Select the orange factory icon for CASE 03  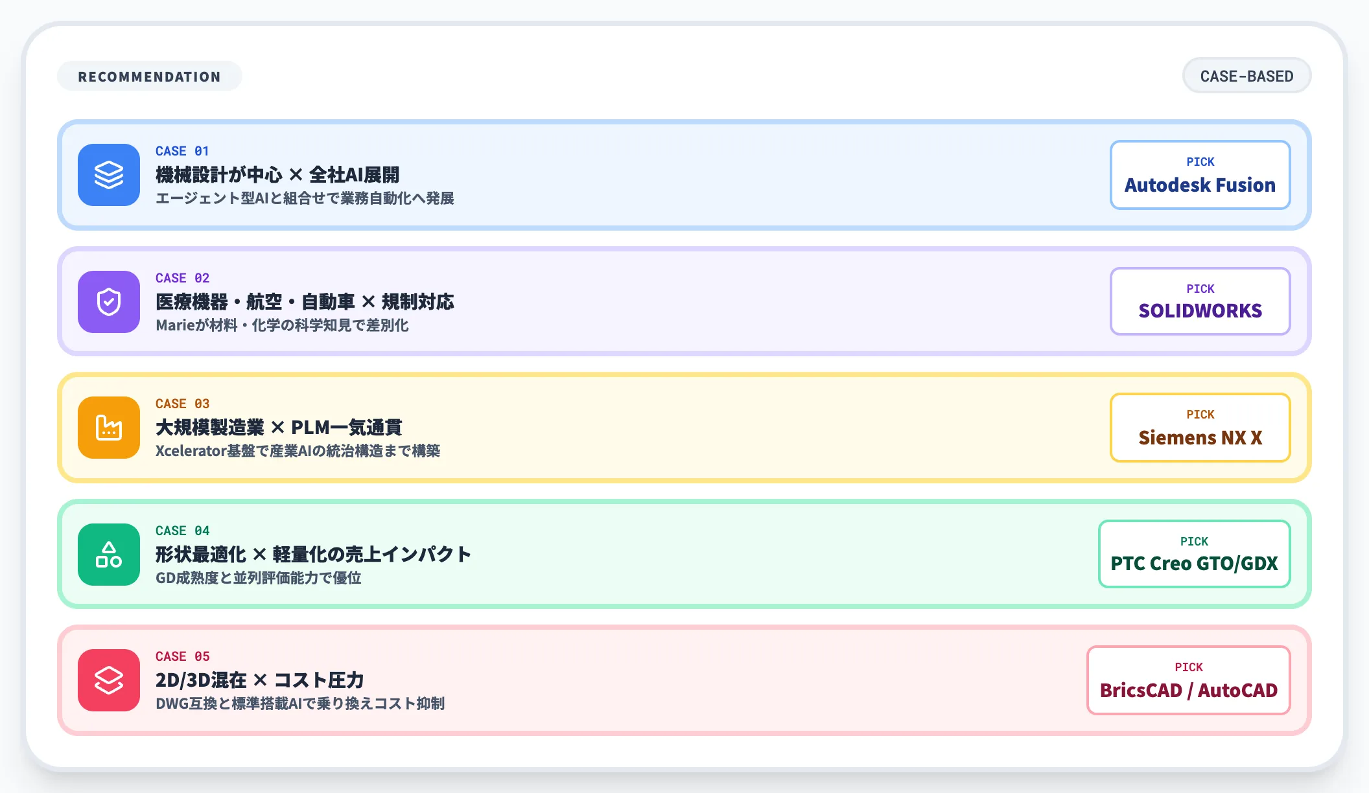pos(108,428)
